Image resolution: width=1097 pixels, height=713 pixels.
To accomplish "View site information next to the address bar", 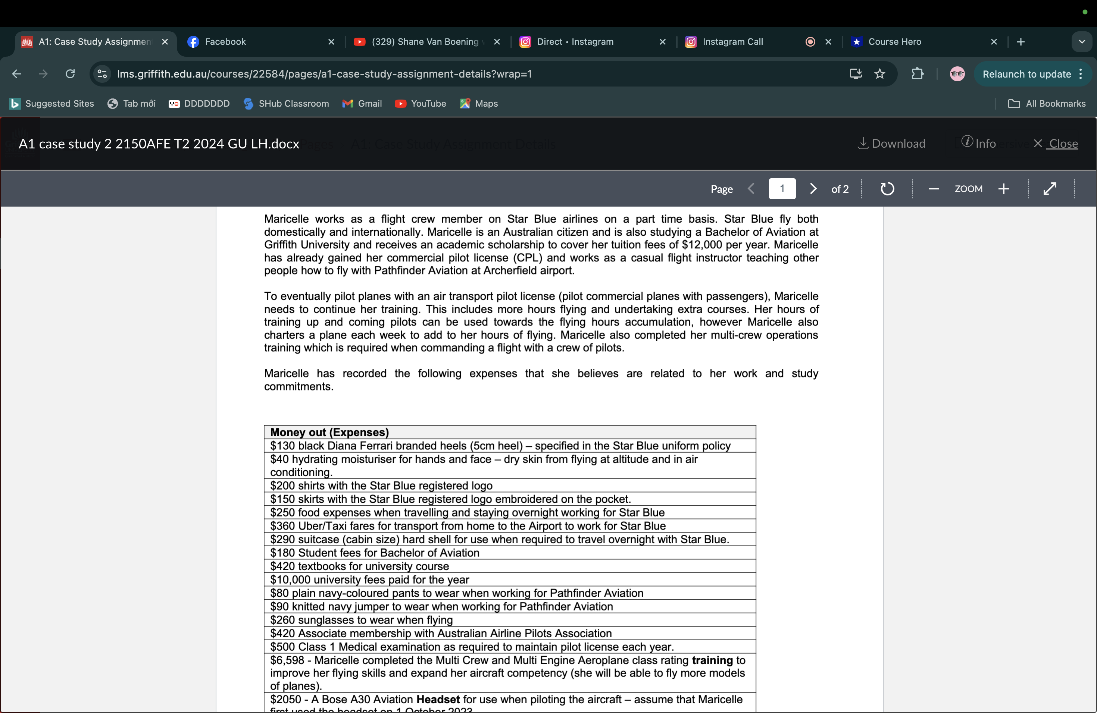I will [x=102, y=74].
